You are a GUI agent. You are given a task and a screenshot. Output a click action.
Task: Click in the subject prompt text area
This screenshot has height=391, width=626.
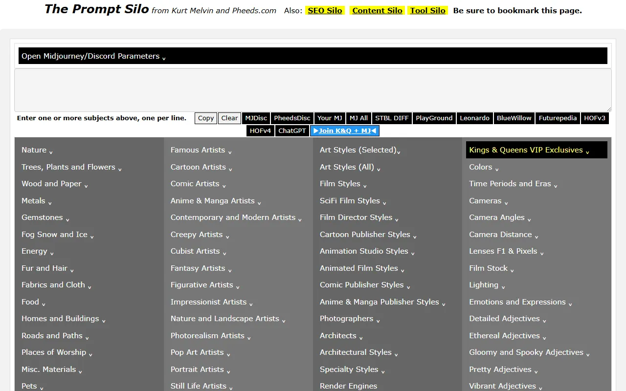point(313,90)
